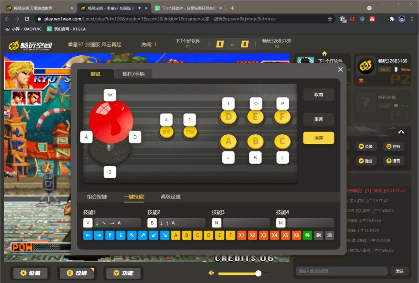Viewport: 419px width, 283px height.
Task: Click the 发送 send button
Action: (x=400, y=271)
